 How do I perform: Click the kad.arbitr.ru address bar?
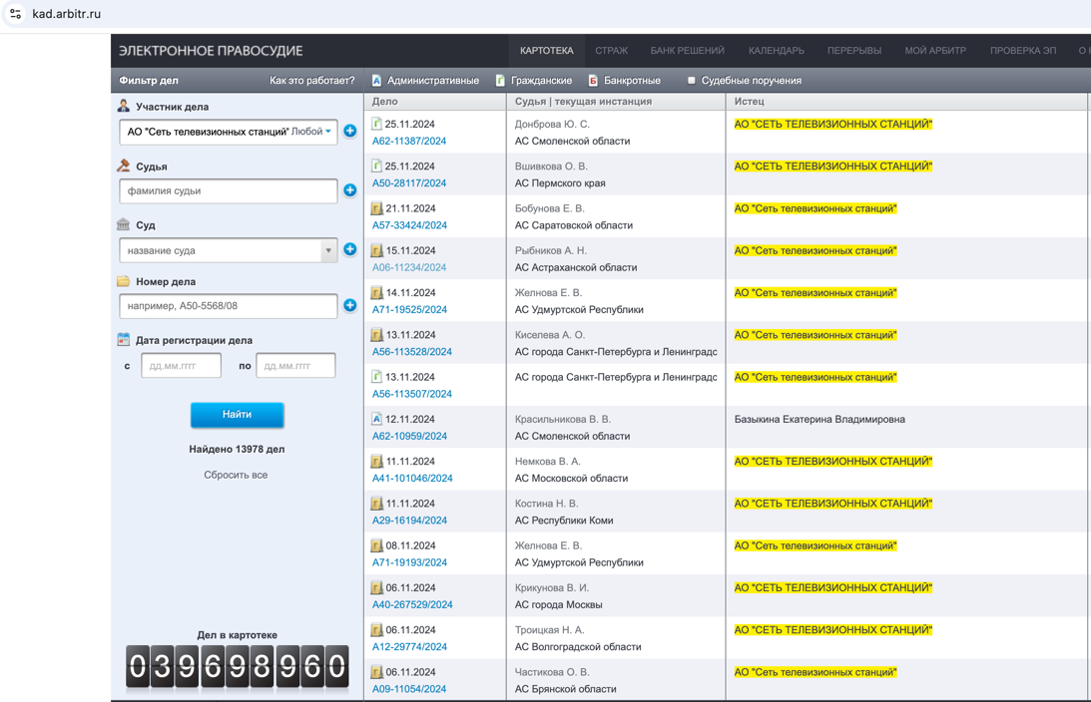67,14
